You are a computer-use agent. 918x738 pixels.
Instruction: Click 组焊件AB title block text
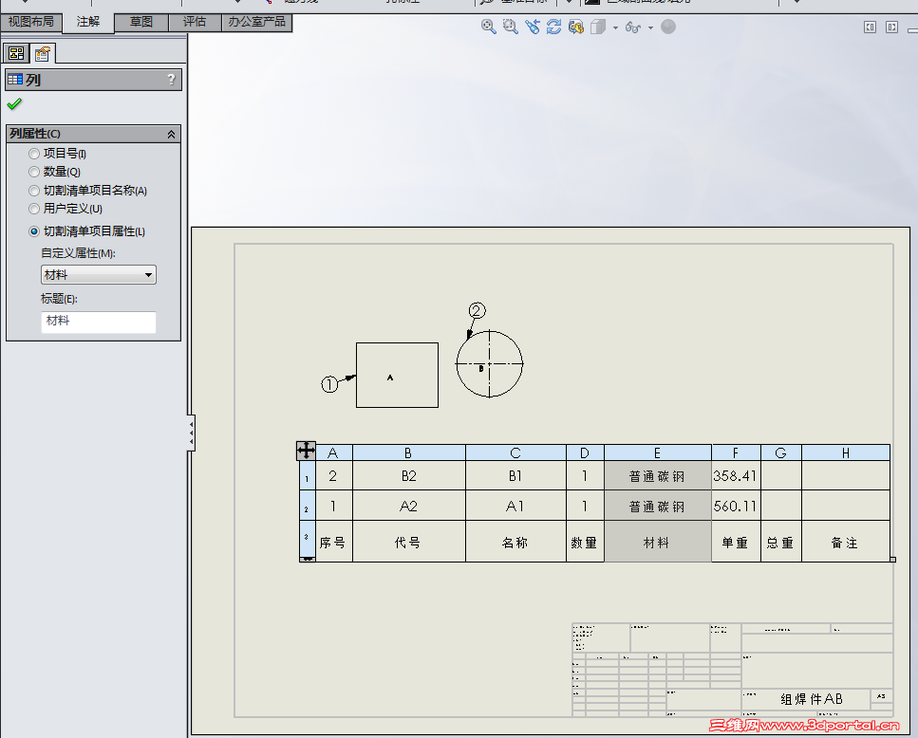tap(812, 699)
